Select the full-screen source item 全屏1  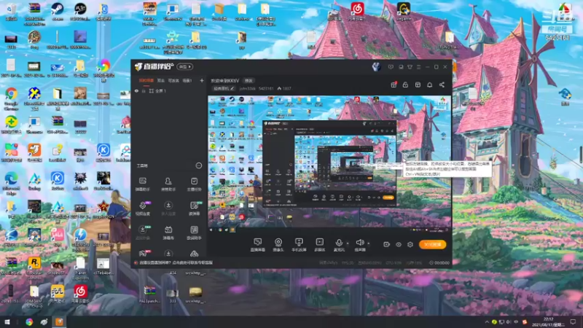point(157,90)
